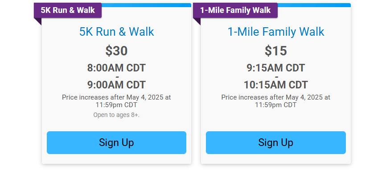Image resolution: width=390 pixels, height=171 pixels.
Task: Click the 5K card's price increase notice
Action: (116, 101)
